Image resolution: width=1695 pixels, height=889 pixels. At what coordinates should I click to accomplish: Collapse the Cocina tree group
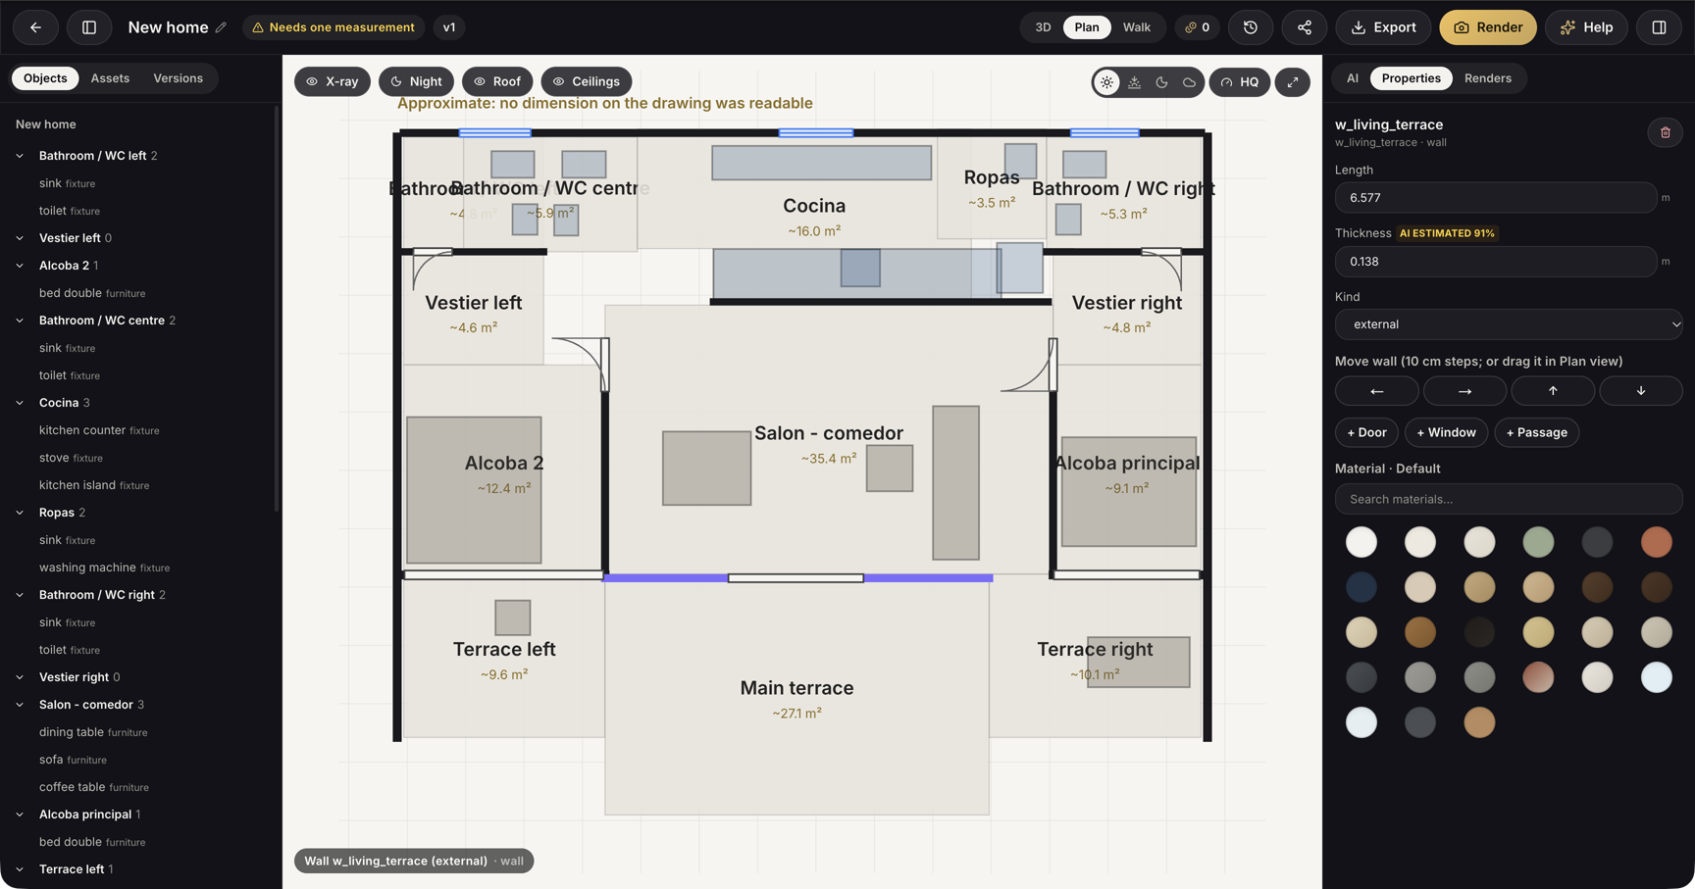20,403
